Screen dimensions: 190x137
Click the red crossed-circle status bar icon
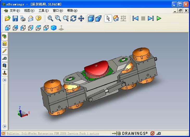152,133
